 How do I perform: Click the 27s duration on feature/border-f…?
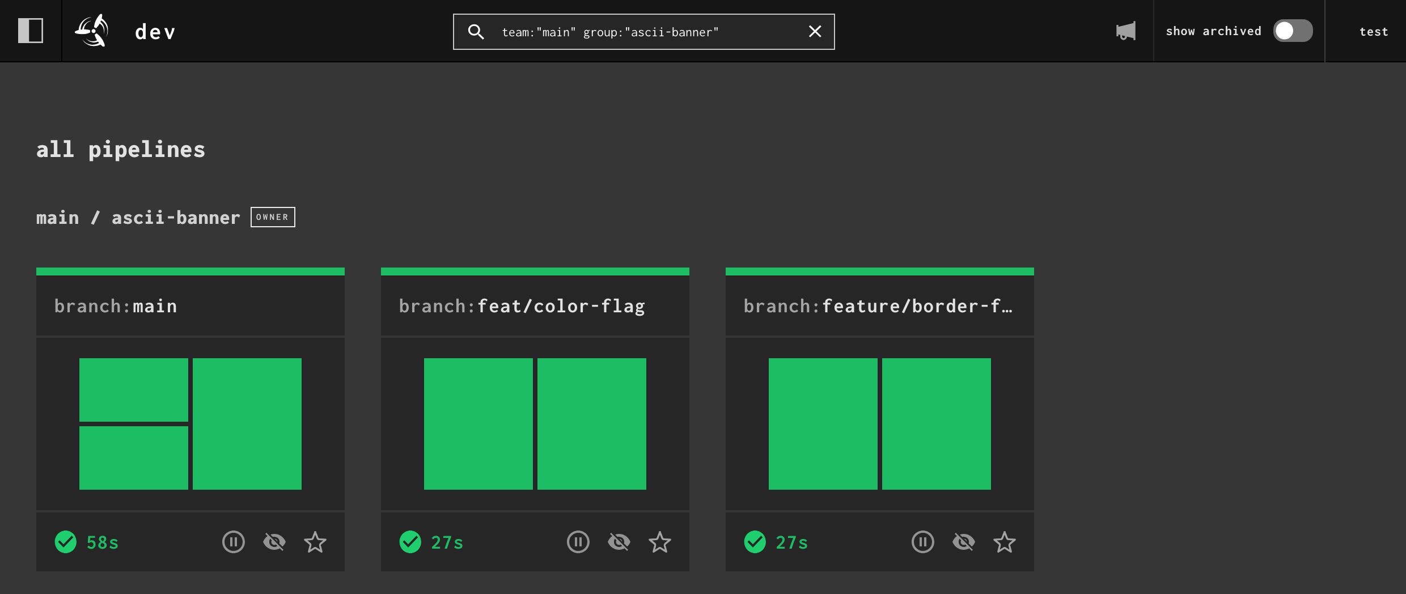(x=792, y=542)
